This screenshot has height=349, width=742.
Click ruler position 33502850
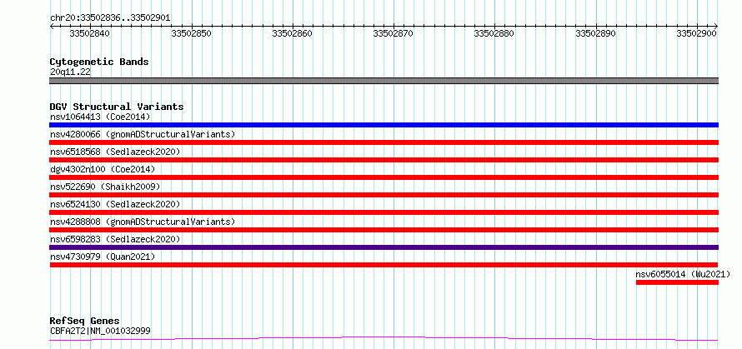pyautogui.click(x=191, y=33)
